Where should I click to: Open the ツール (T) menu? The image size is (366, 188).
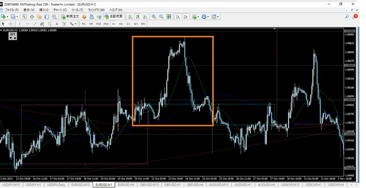77,10
